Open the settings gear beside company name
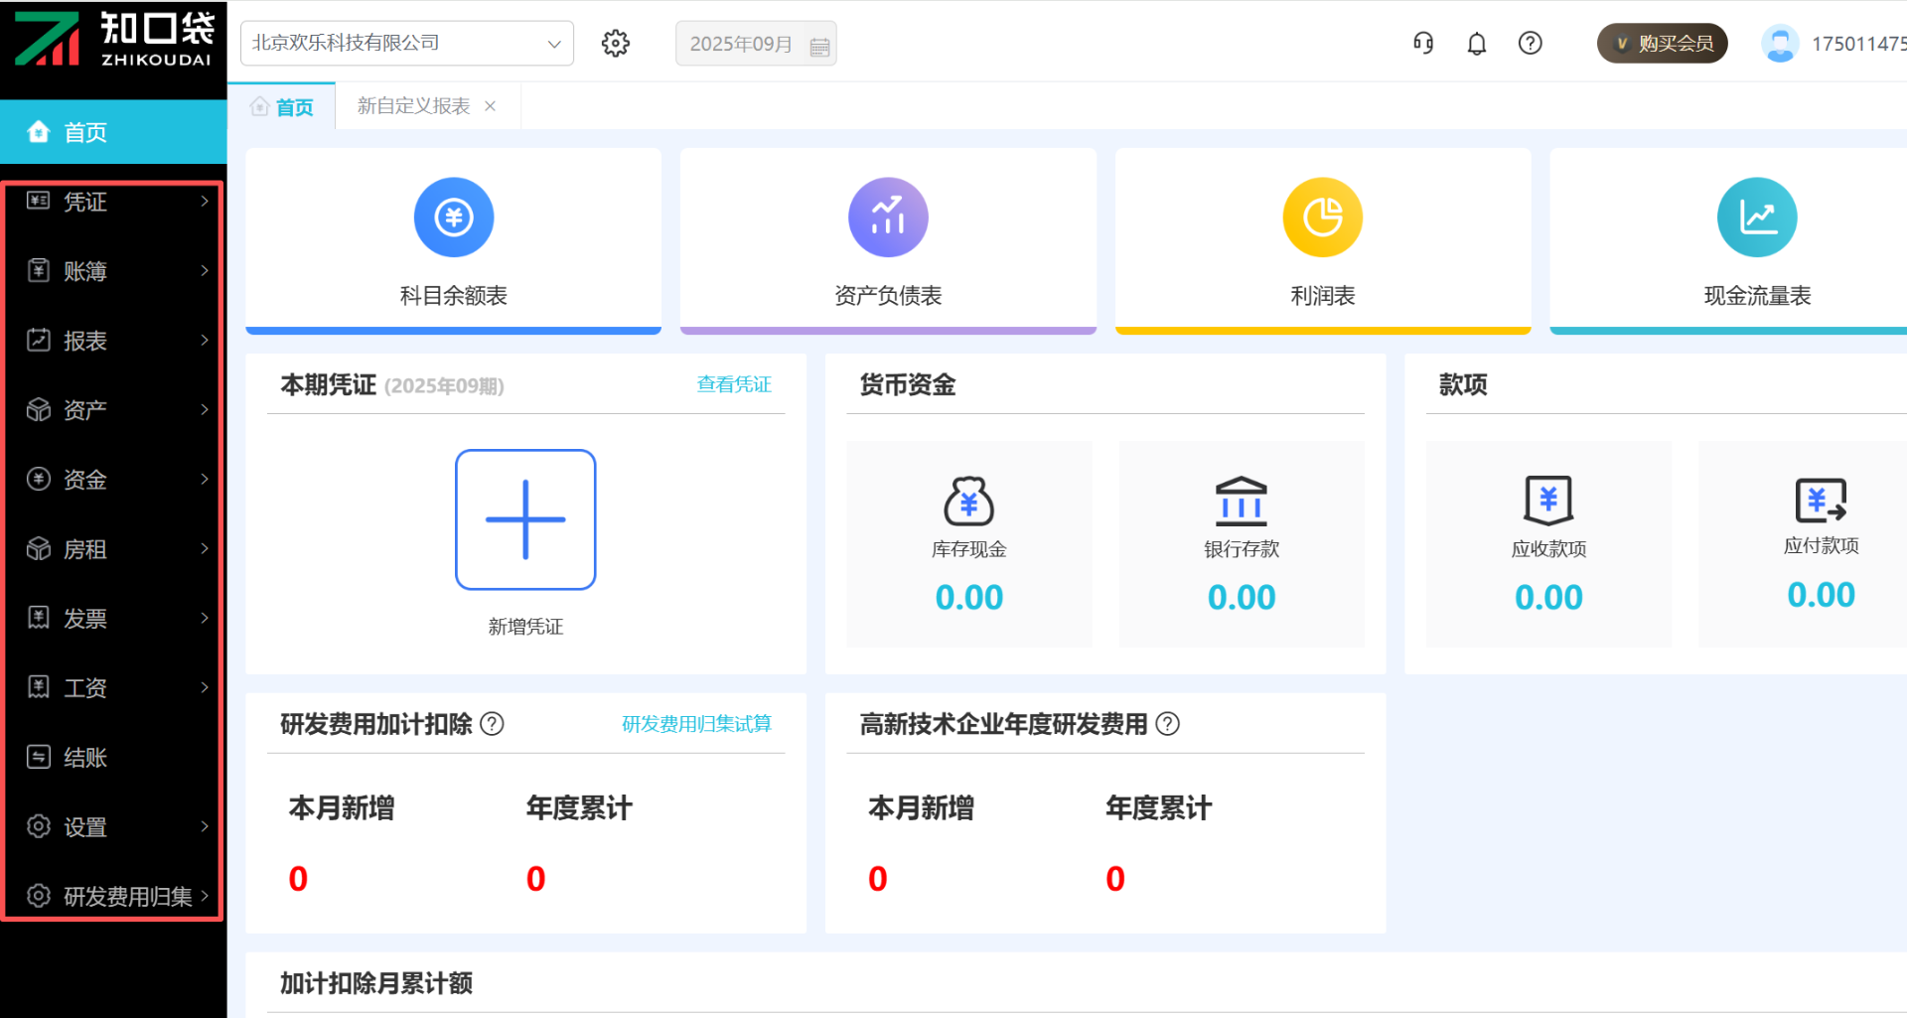This screenshot has height=1018, width=1907. click(616, 44)
